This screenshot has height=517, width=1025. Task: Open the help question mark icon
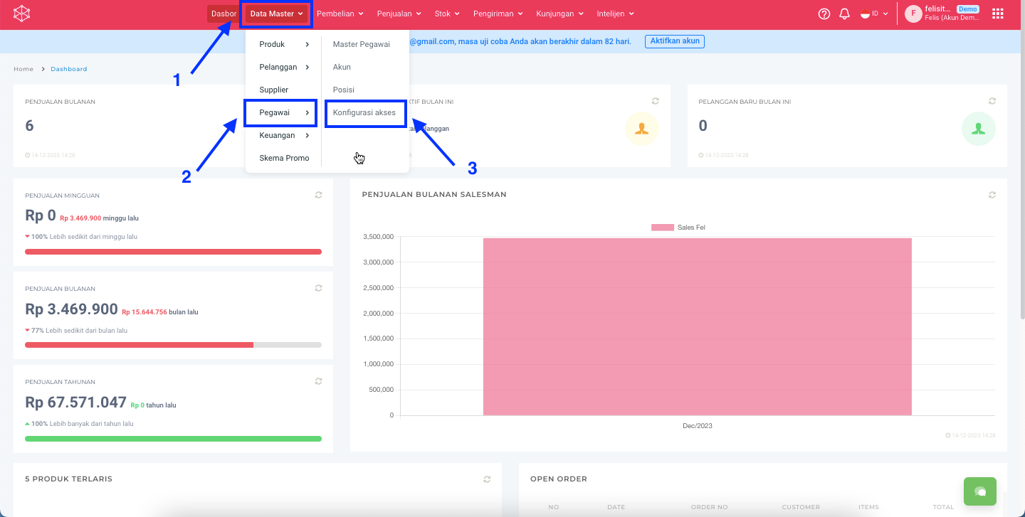tap(824, 14)
